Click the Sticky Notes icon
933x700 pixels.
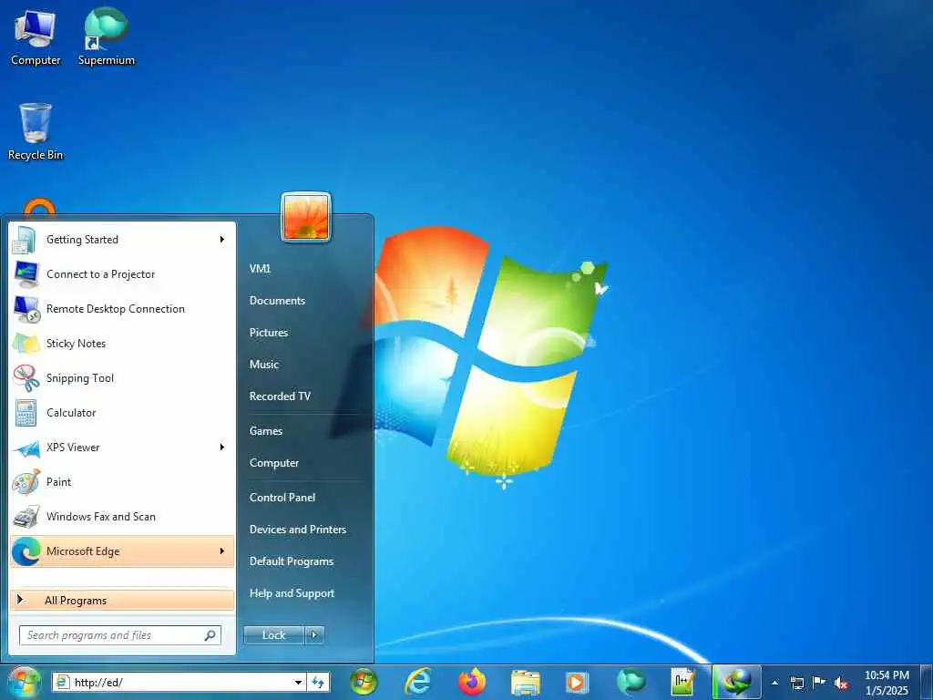26,344
